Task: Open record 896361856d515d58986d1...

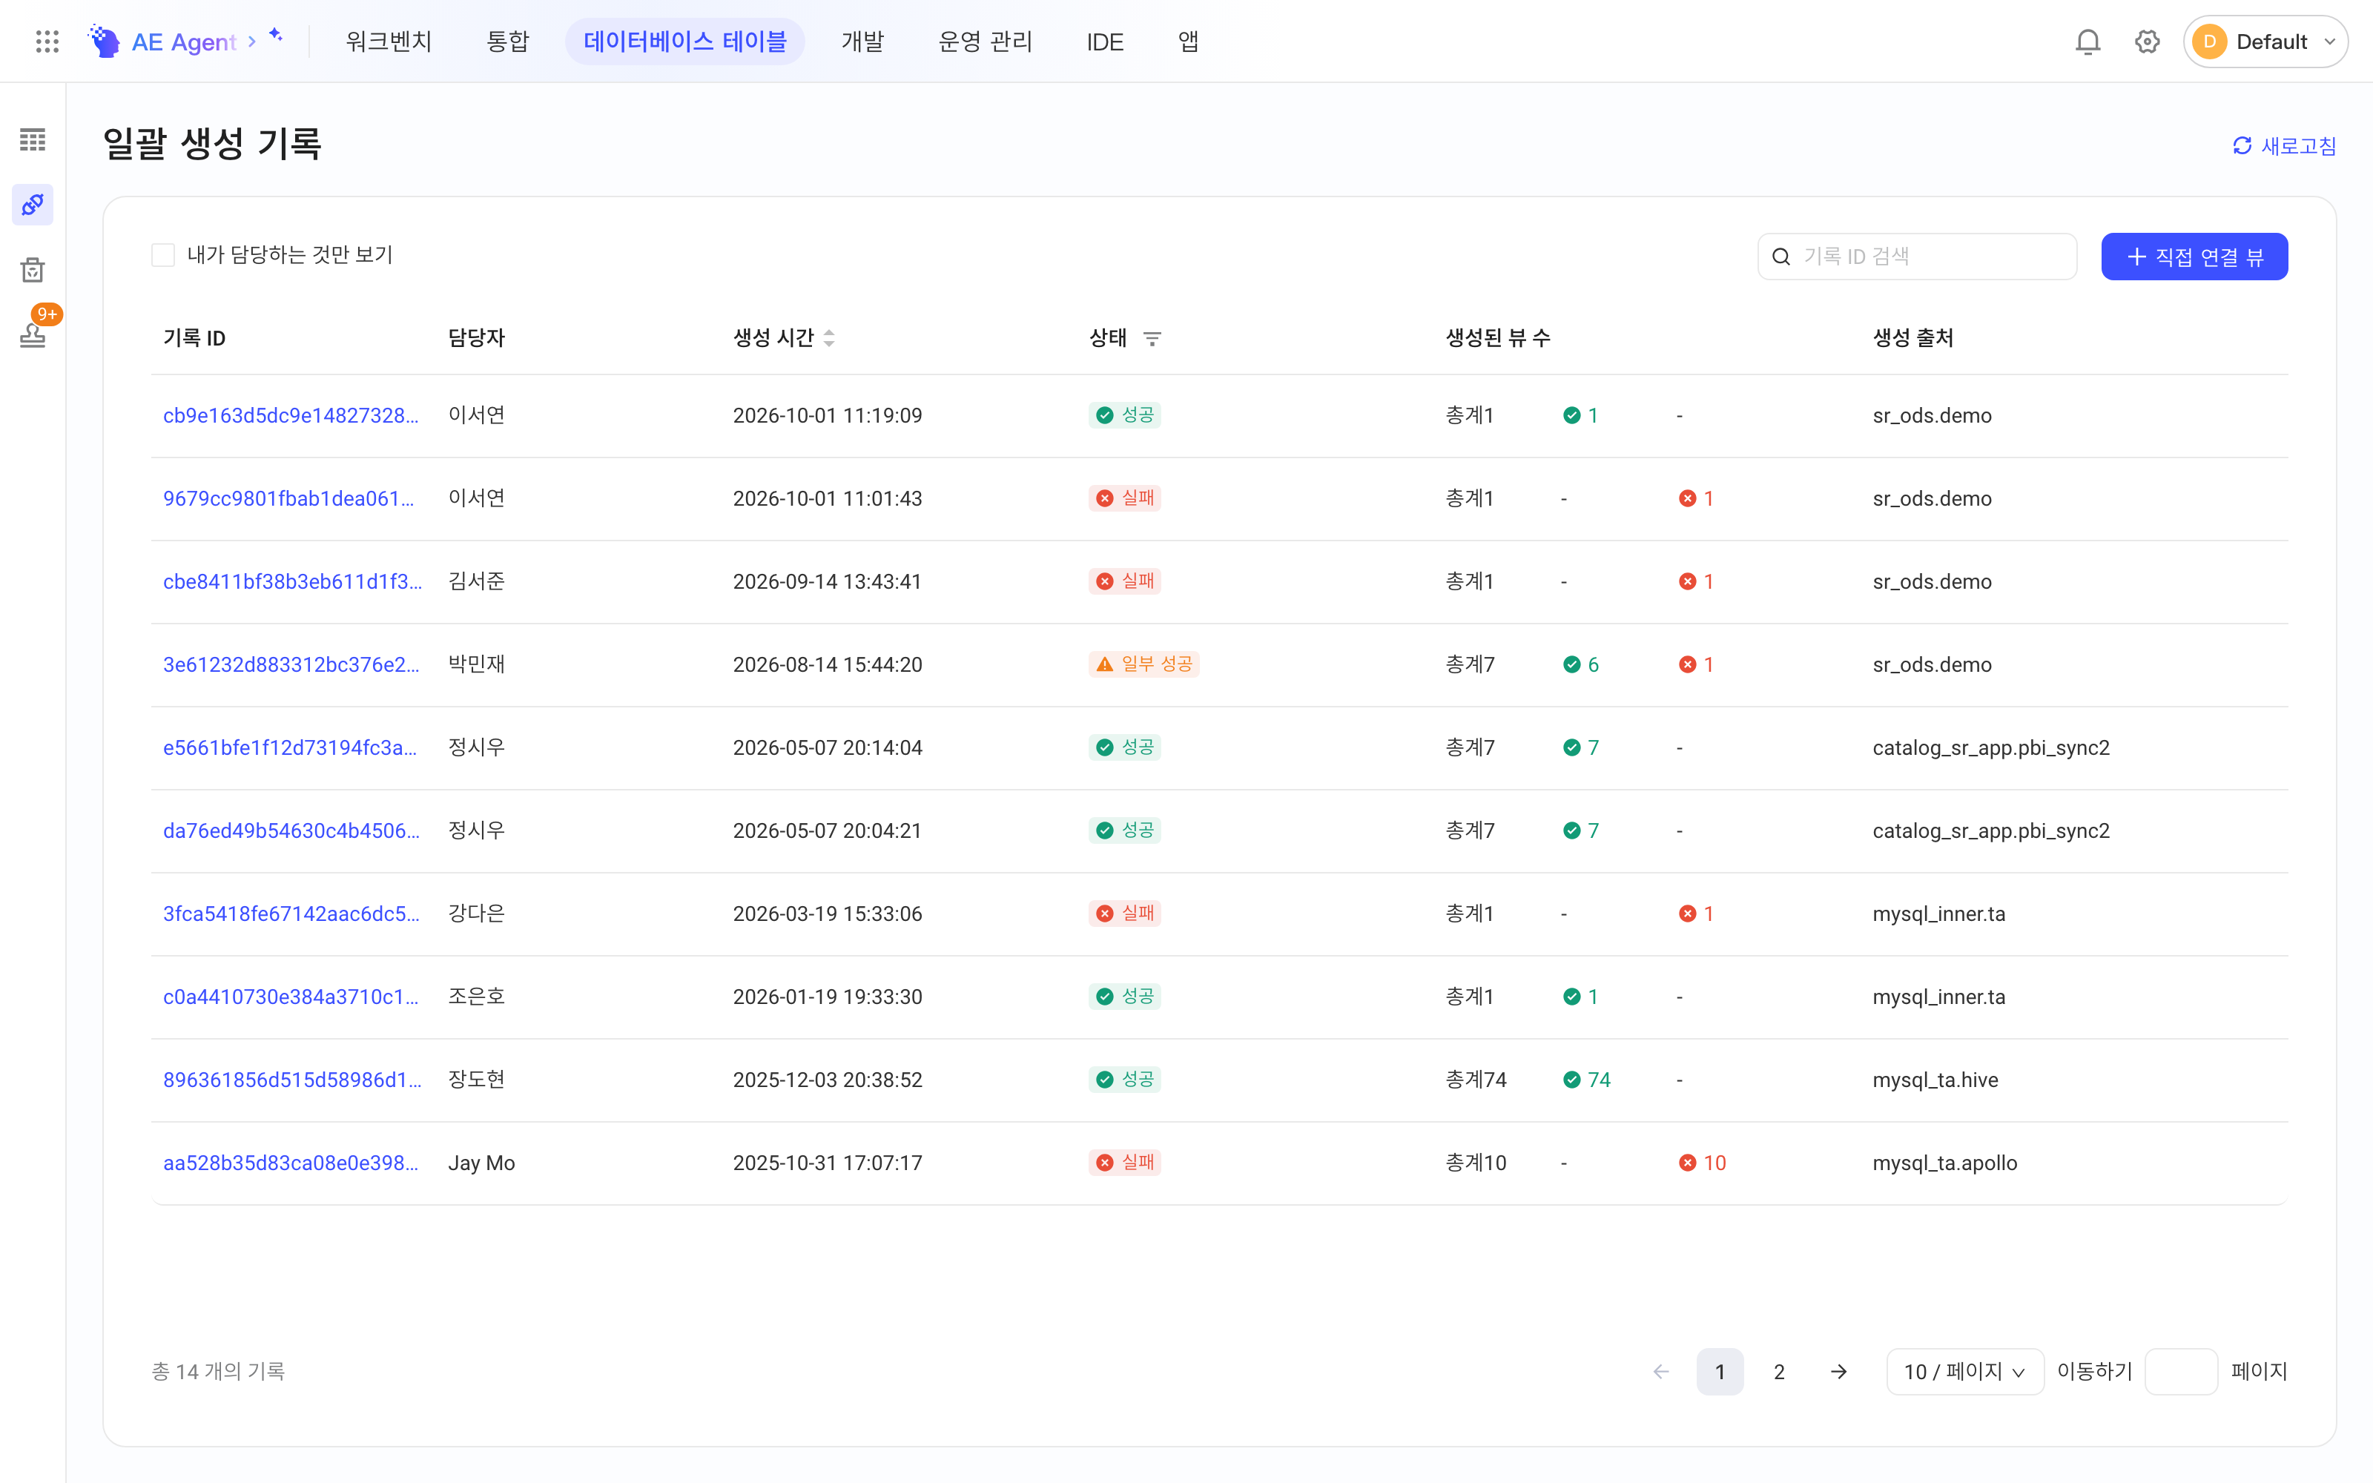Action: (x=292, y=1080)
